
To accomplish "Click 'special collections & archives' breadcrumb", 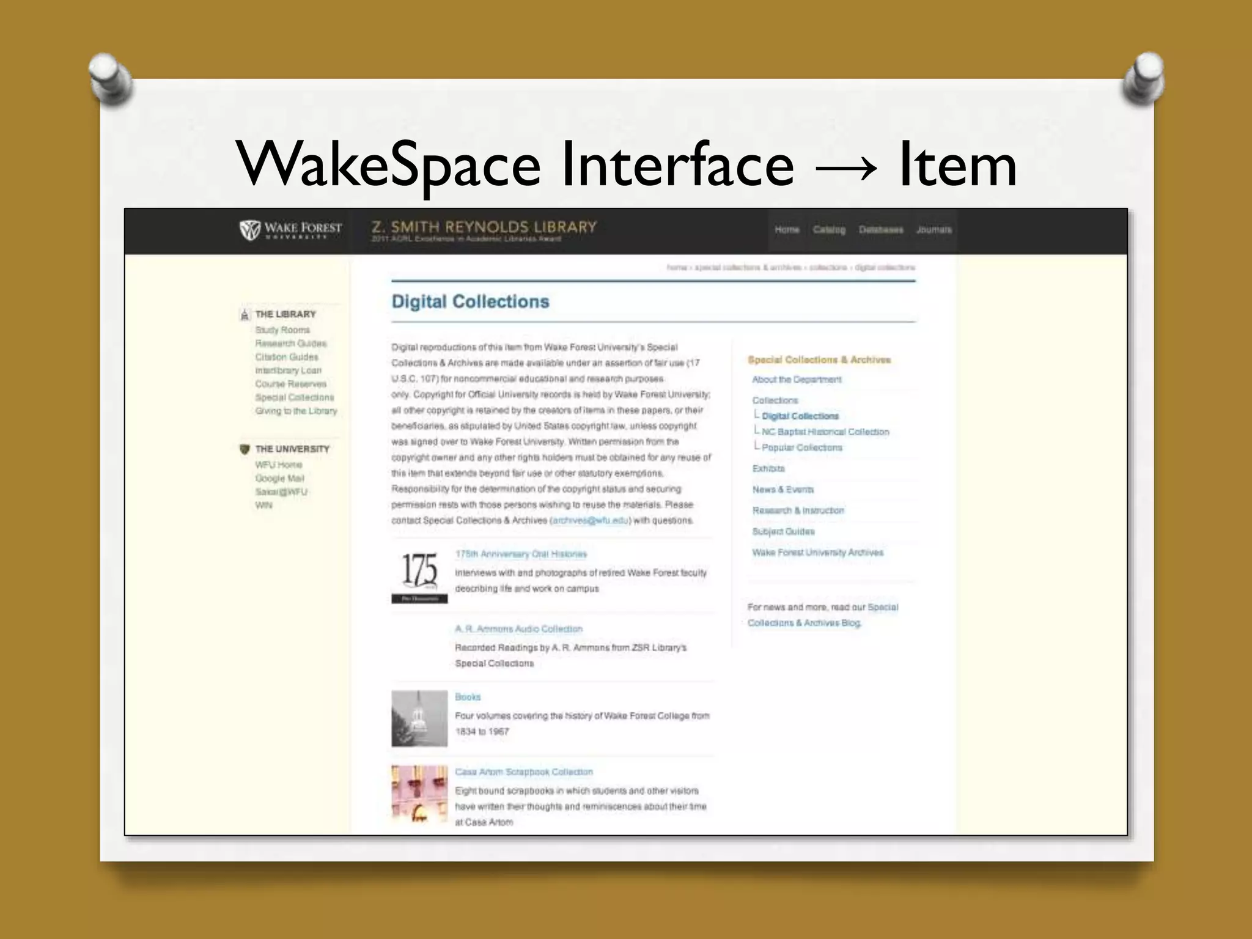I will 748,268.
